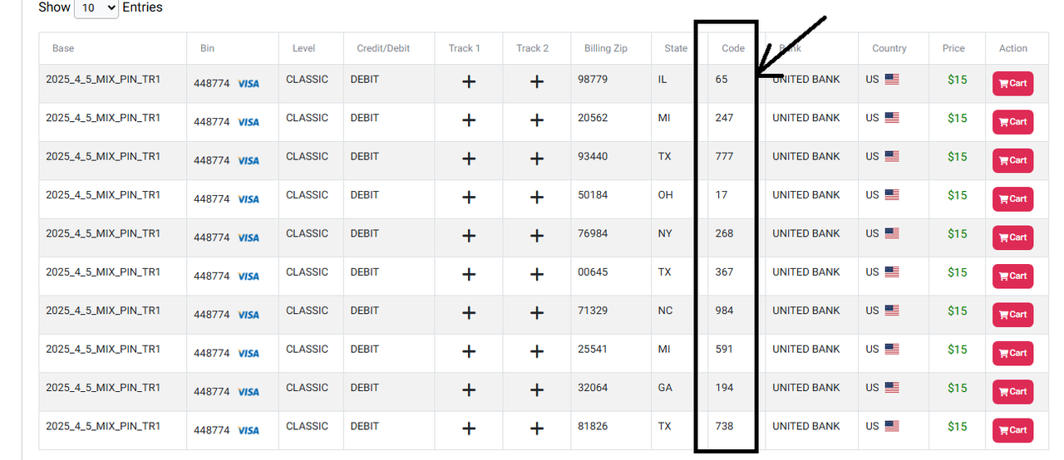Click UNITED BANK in the 76984 row
The height and width of the screenshot is (460, 1064).
(x=806, y=233)
